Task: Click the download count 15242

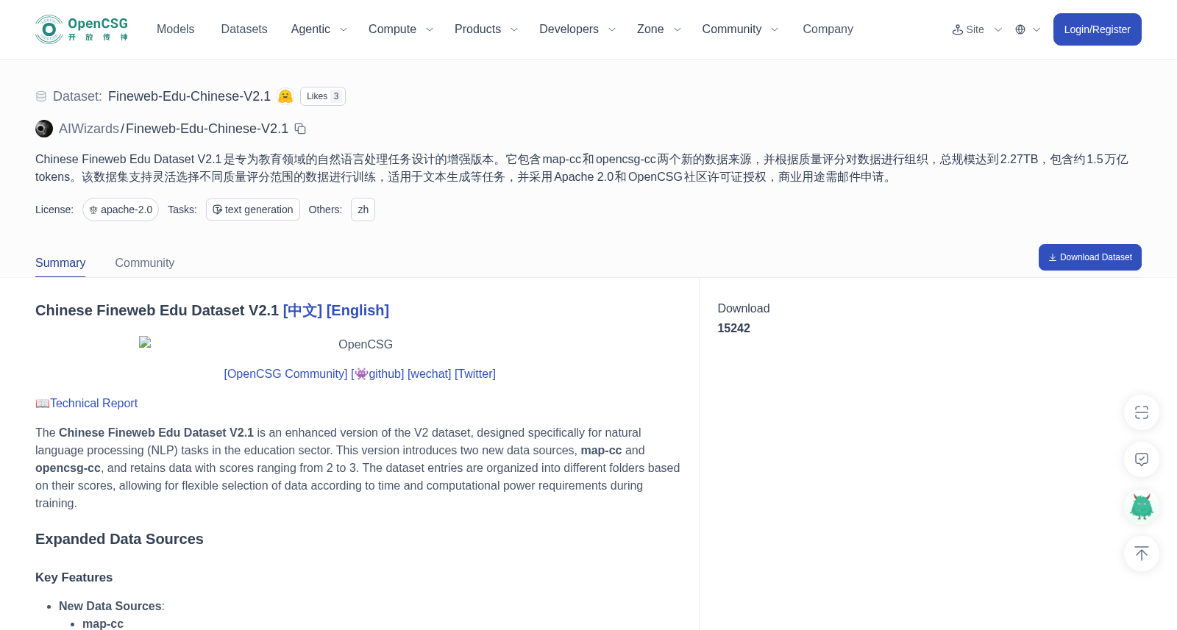Action: tap(734, 328)
